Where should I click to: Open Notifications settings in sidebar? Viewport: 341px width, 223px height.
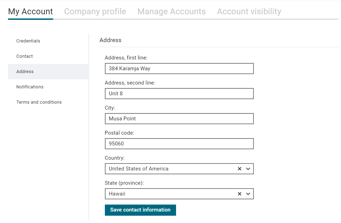coord(30,87)
